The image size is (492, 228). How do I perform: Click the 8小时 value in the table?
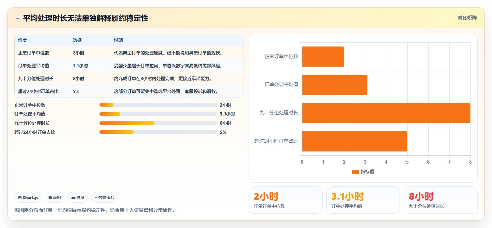78,79
